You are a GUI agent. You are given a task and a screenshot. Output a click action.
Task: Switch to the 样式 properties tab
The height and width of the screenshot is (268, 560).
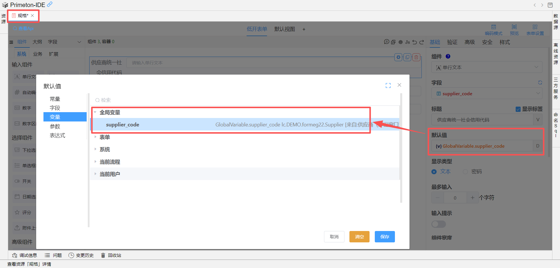505,42
